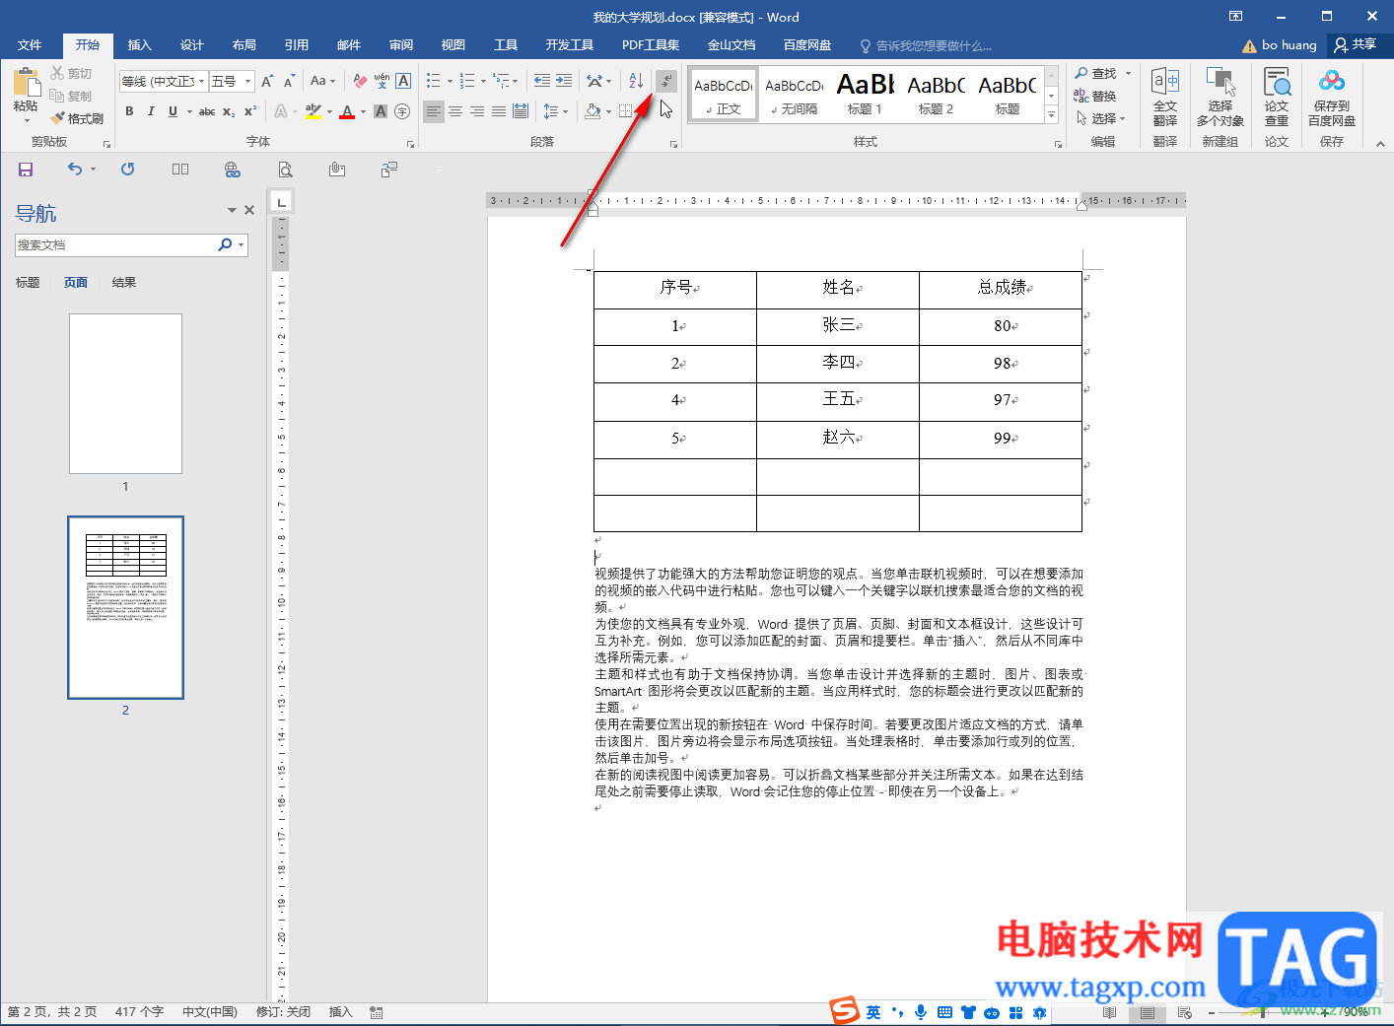
Task: Expand numbered list style dropdown
Action: coord(483,82)
